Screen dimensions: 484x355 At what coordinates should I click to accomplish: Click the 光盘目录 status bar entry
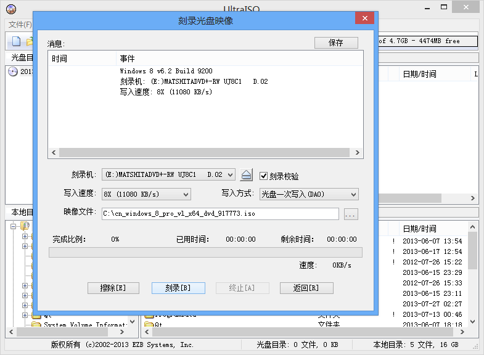click(x=297, y=345)
